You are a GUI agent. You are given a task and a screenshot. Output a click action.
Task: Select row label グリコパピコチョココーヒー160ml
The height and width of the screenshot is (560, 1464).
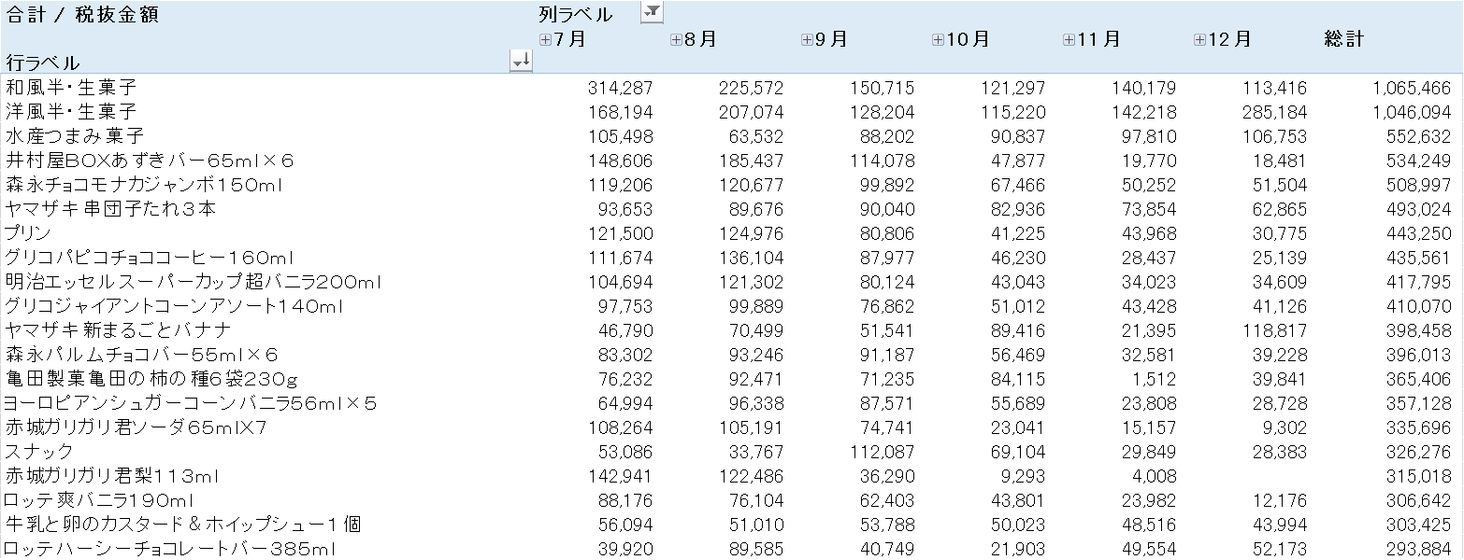point(151,258)
